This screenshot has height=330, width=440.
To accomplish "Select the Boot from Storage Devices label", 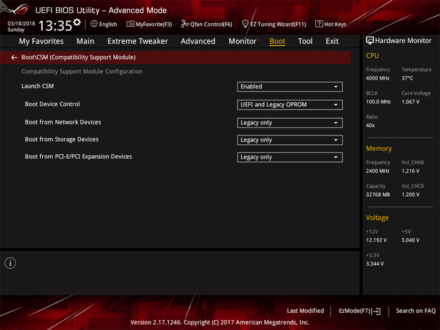I will pyautogui.click(x=62, y=139).
